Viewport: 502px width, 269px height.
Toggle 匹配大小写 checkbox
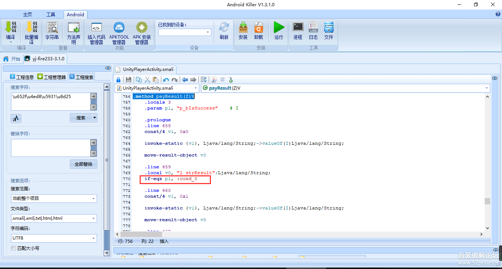point(14,248)
